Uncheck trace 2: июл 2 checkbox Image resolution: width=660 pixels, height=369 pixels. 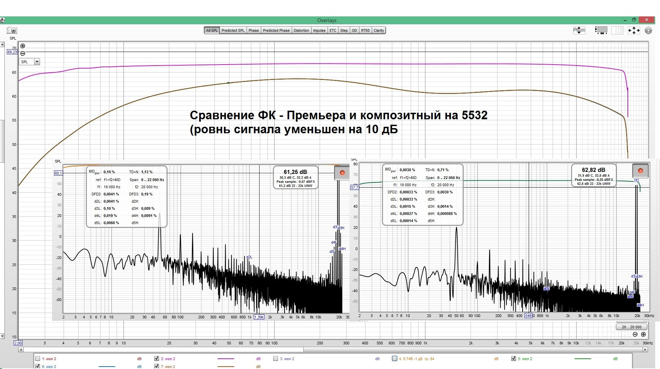coord(157,358)
